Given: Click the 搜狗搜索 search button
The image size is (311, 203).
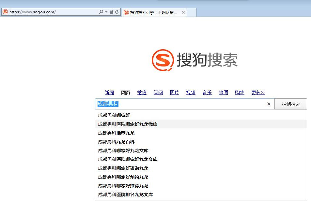Looking at the screenshot, I should (x=290, y=104).
